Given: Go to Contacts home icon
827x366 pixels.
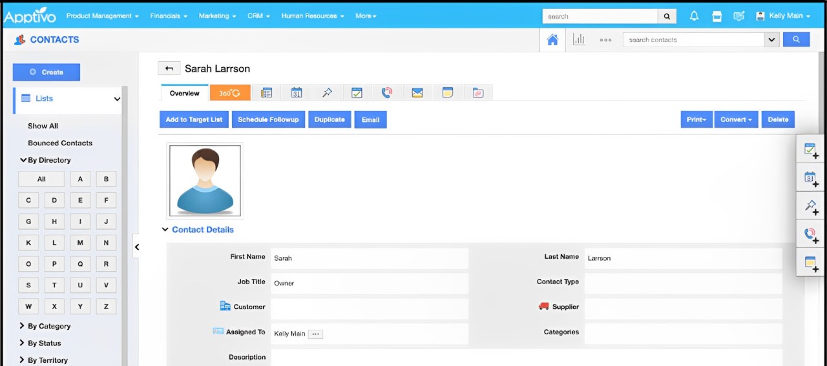Looking at the screenshot, I should [x=552, y=39].
